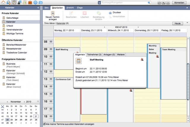Screen dimensions: 190x127
Task: Click the help question mark icon
Action: [x=168, y=3]
